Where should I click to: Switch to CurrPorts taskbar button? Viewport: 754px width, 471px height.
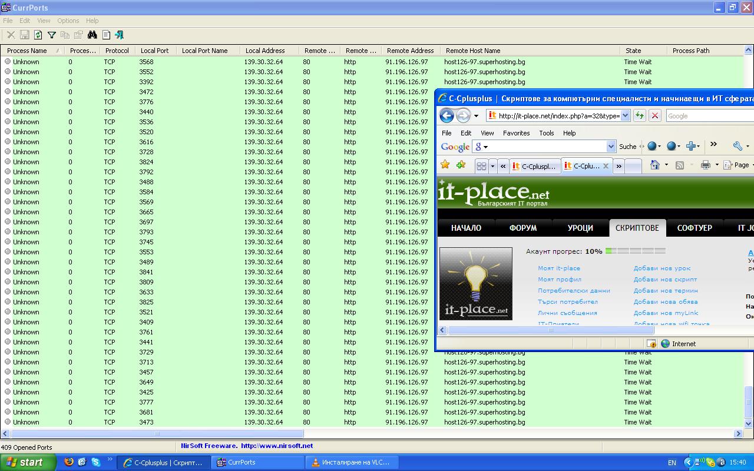[x=259, y=462]
